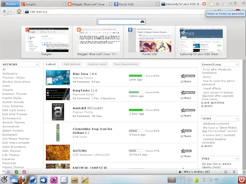Open Window Decorations category

[16, 82]
